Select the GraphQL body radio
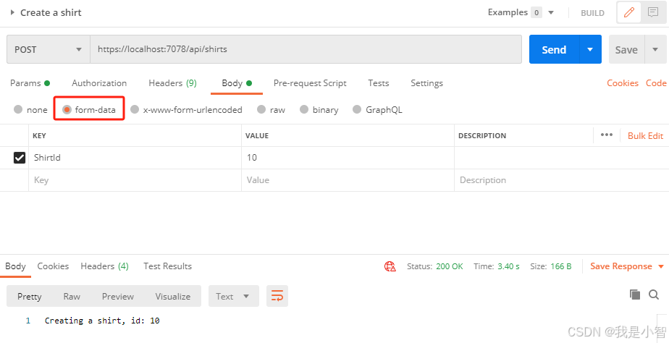Screen dimensions: 669x343 click(357, 110)
